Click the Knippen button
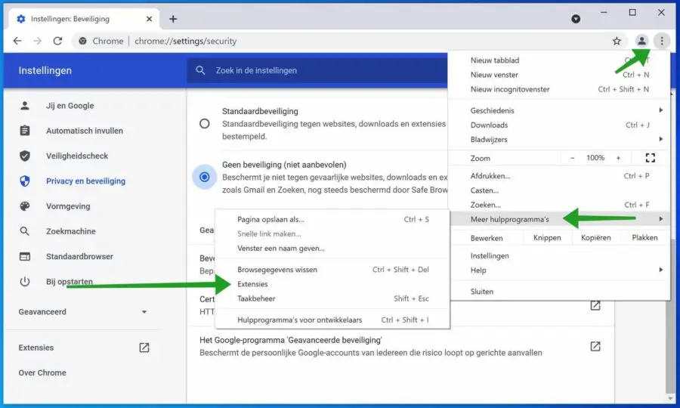680x408 pixels. [547, 237]
